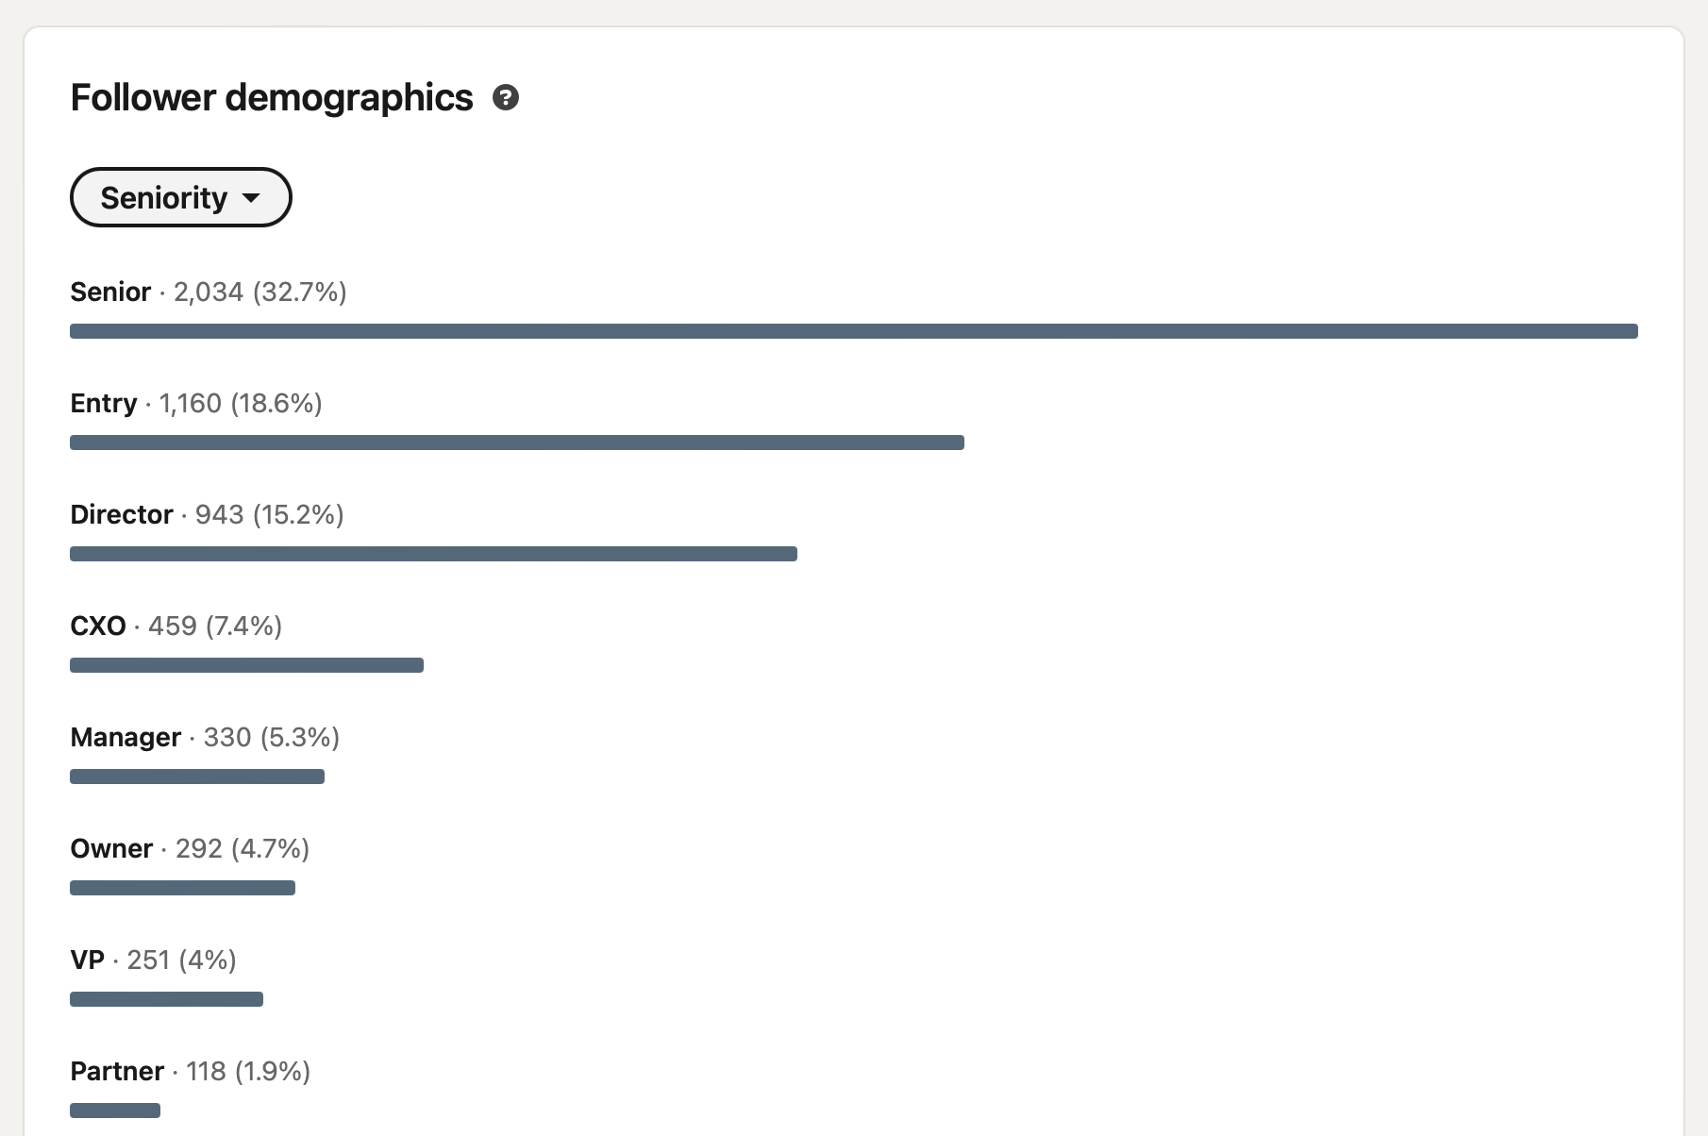Select the Manager 5.3% progress bar
Viewport: 1708px width, 1136px height.
pos(197,777)
